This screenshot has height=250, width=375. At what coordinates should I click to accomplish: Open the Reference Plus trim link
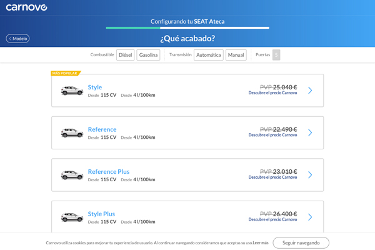[x=109, y=171]
